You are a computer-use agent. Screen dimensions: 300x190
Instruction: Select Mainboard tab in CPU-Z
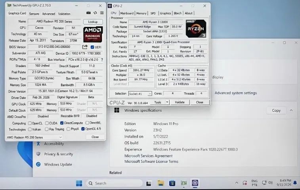(127, 13)
